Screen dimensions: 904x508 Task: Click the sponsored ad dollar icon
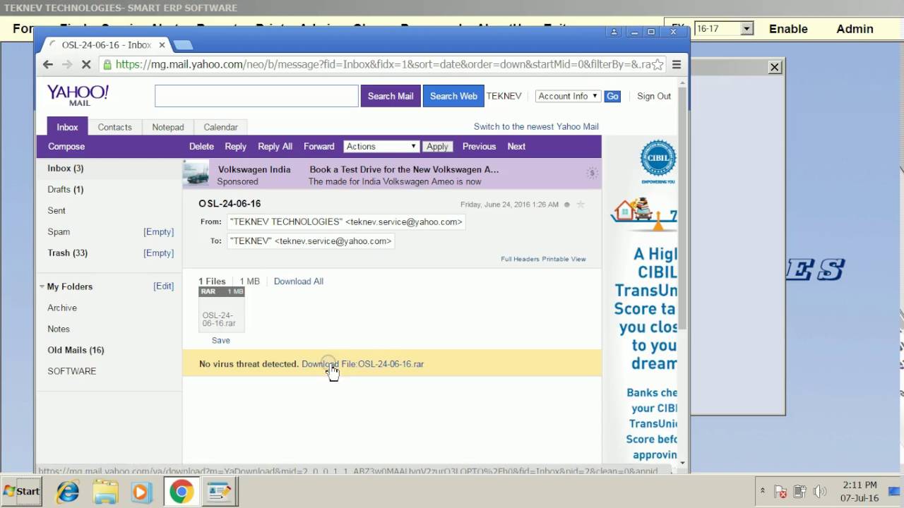tap(593, 174)
